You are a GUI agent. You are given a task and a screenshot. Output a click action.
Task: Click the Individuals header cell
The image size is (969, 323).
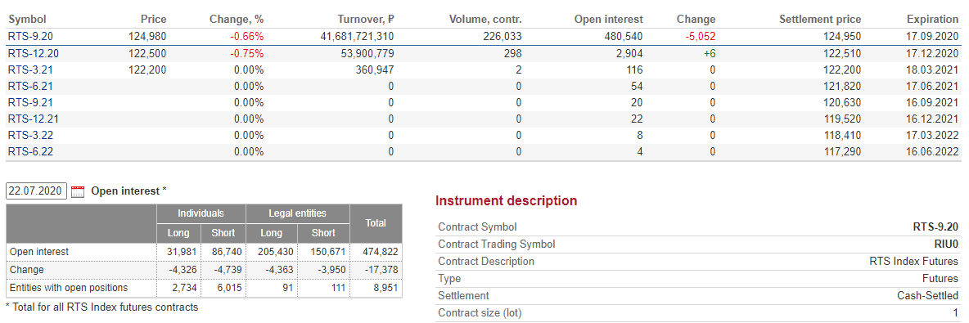tap(201, 213)
